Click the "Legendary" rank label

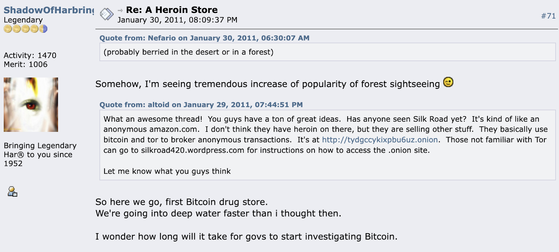[23, 20]
